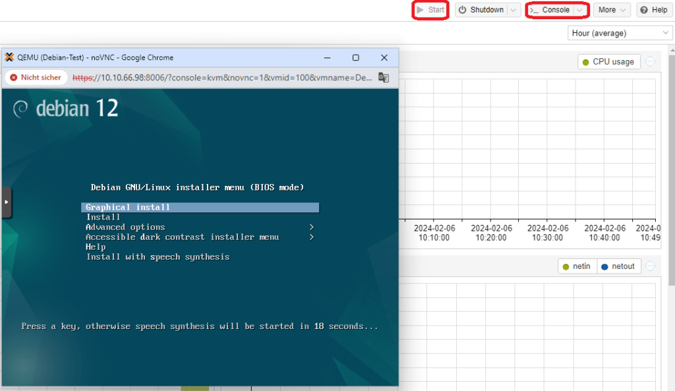Viewport: 675px width, 391px height.
Task: Select the Install menu entry
Action: coord(103,218)
